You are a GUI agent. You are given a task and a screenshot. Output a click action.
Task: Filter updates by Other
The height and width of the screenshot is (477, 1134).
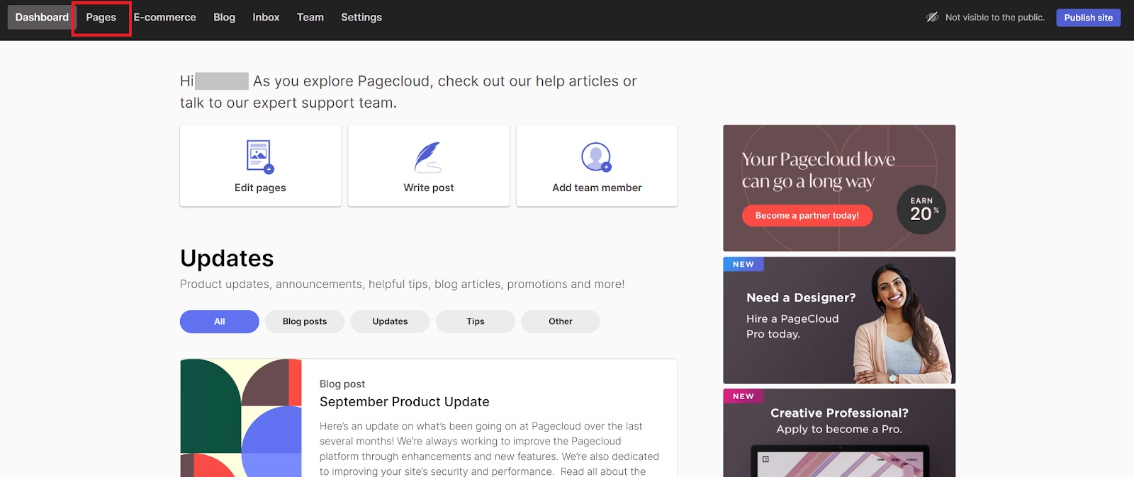point(561,321)
